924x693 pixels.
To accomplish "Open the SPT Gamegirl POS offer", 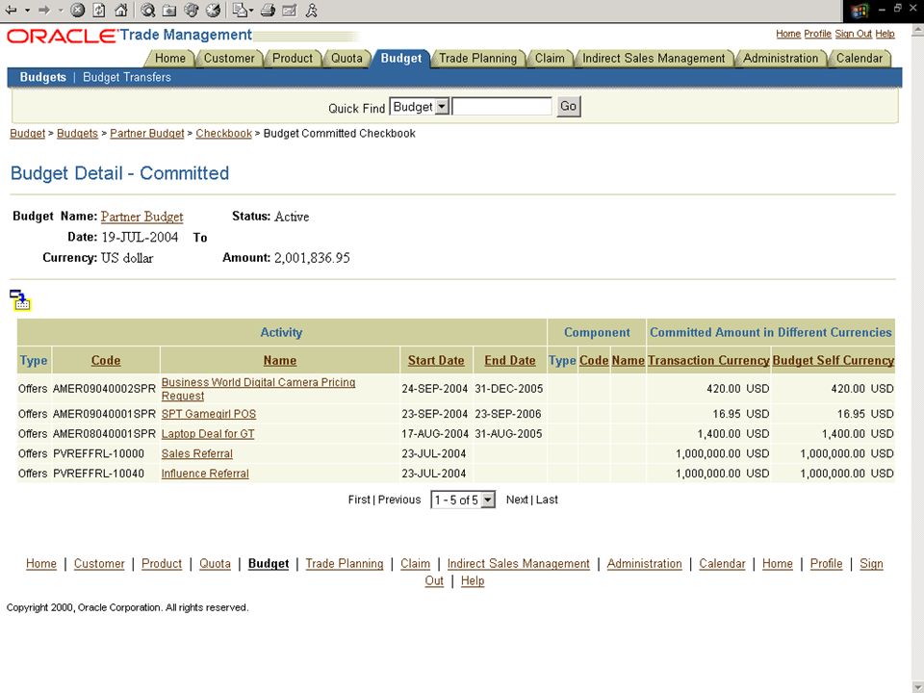I will 209,414.
